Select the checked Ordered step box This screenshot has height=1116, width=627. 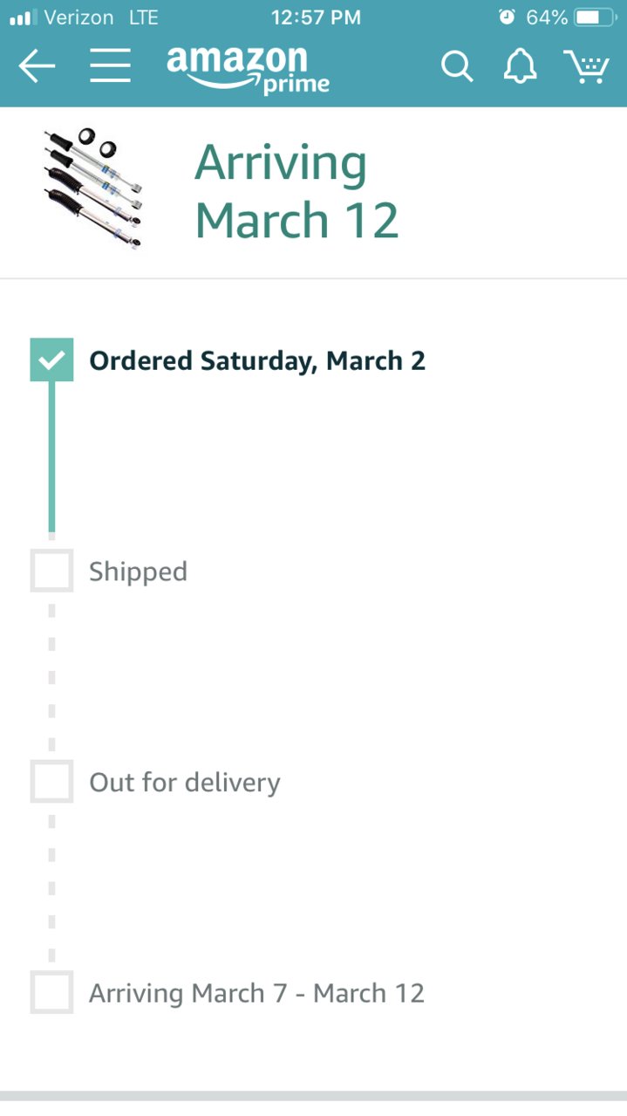pos(51,359)
